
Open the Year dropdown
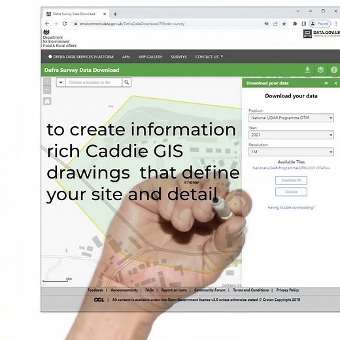pos(291,135)
